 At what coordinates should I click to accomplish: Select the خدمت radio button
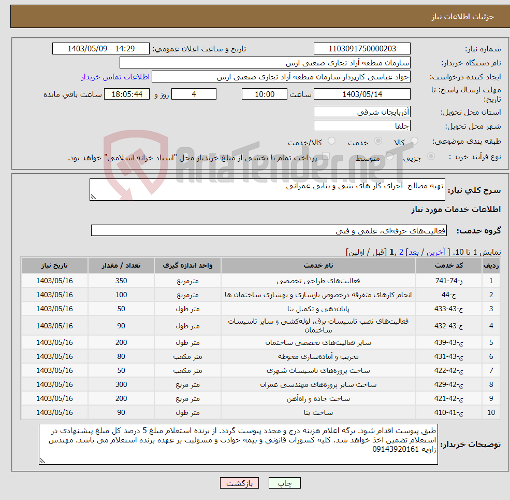click(378, 141)
